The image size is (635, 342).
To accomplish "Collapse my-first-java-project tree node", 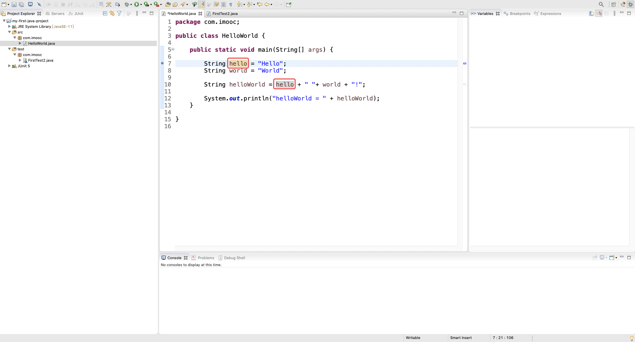I will (x=4, y=21).
